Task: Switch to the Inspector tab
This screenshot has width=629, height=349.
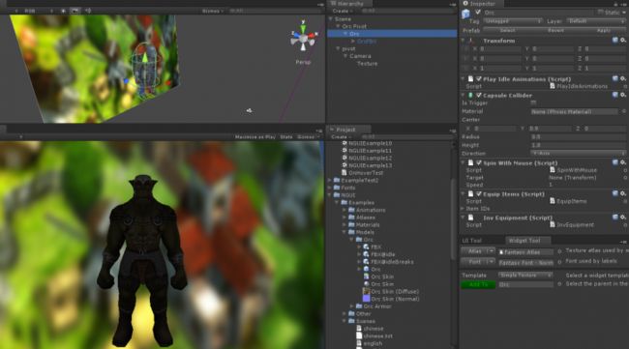Action: pos(480,4)
